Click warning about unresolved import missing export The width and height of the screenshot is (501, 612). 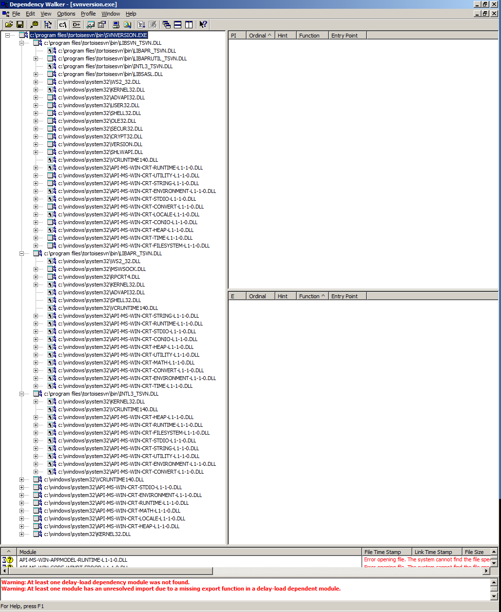click(x=171, y=589)
